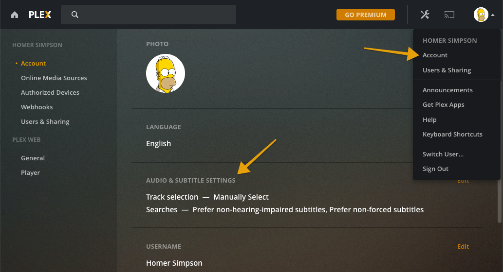Click the Plex logo

(40, 15)
